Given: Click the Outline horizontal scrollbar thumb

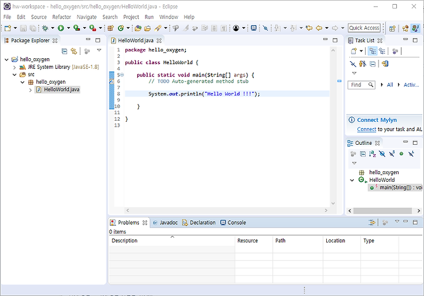Looking at the screenshot, I should [382, 211].
